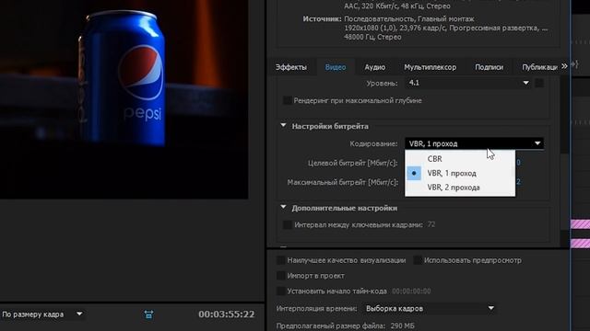Click the keyframe interval value 72

click(x=431, y=224)
